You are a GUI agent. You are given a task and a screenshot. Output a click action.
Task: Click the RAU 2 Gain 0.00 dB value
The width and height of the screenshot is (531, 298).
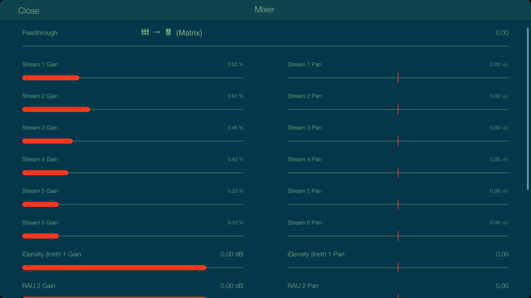point(231,286)
